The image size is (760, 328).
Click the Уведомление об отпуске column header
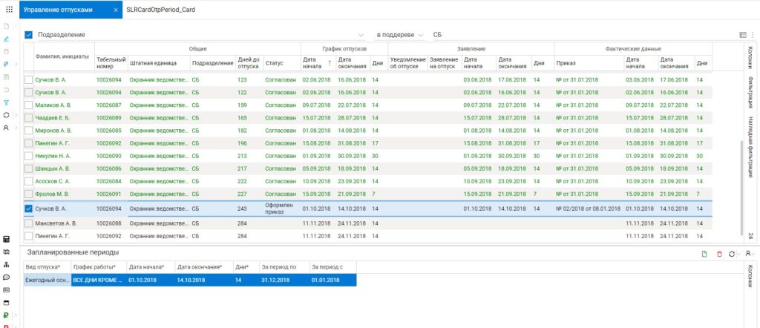(x=407, y=63)
